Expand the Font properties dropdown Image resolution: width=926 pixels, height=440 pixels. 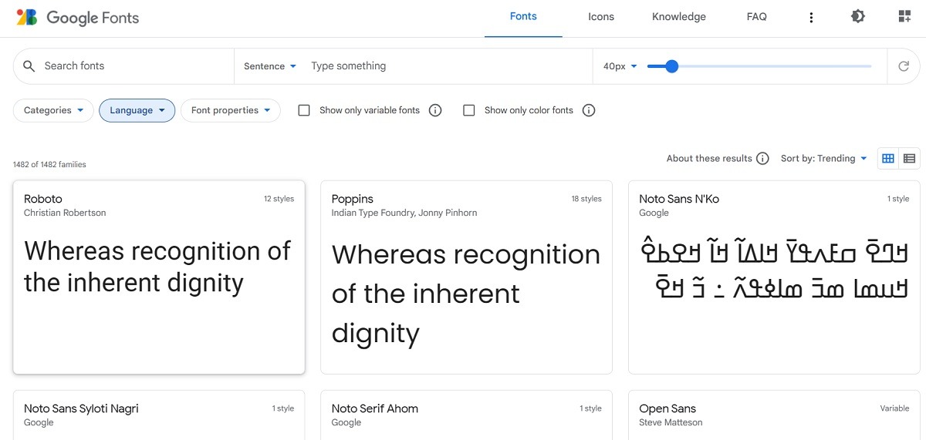[x=230, y=110]
